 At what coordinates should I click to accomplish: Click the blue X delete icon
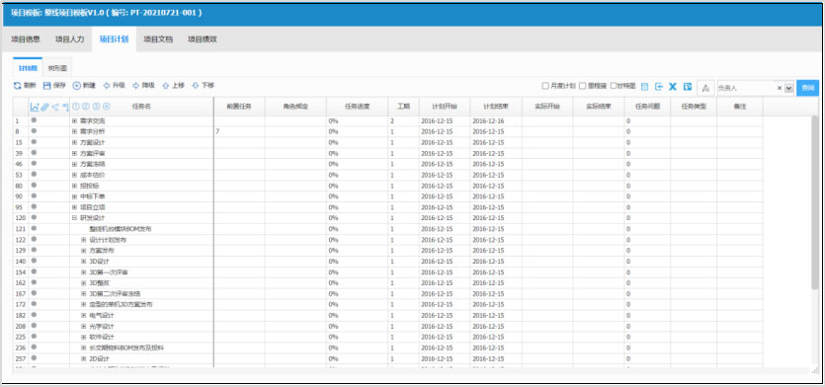pyautogui.click(x=673, y=86)
